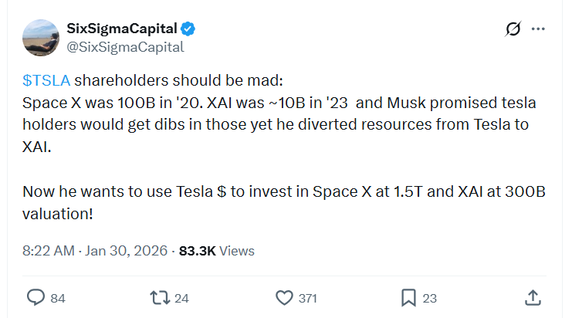
Task: Click the $TSLA cashtag link
Action: pyautogui.click(x=46, y=81)
